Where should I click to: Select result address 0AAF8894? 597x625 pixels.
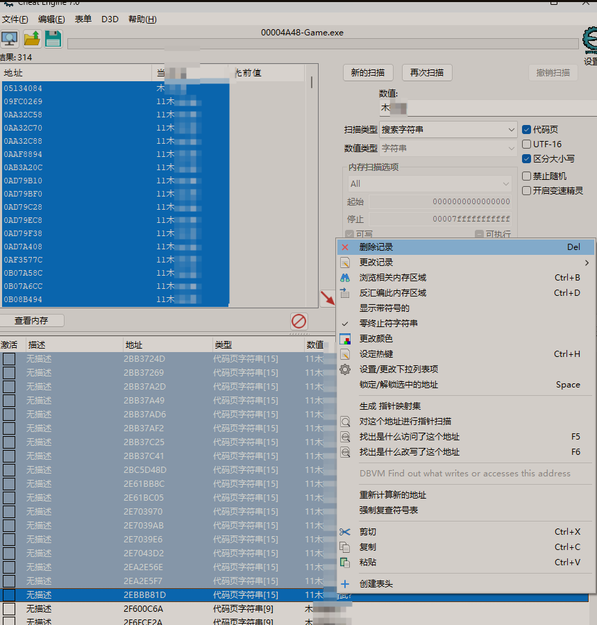115,154
